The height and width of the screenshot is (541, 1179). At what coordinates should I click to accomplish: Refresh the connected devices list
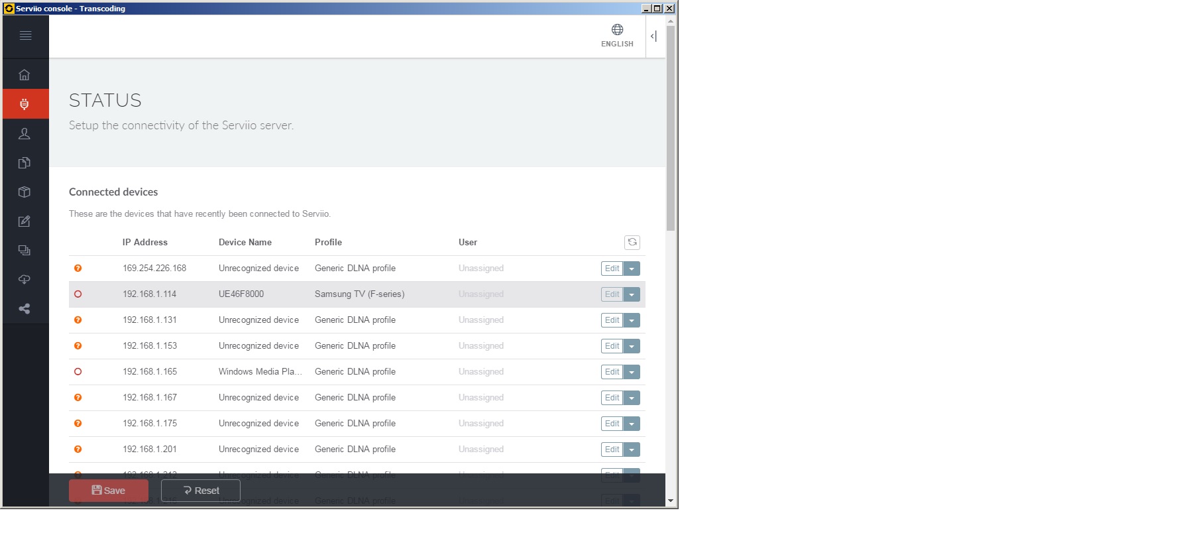(x=632, y=243)
